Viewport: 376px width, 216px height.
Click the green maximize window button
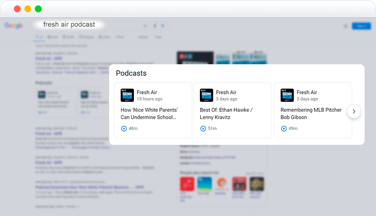(x=38, y=9)
